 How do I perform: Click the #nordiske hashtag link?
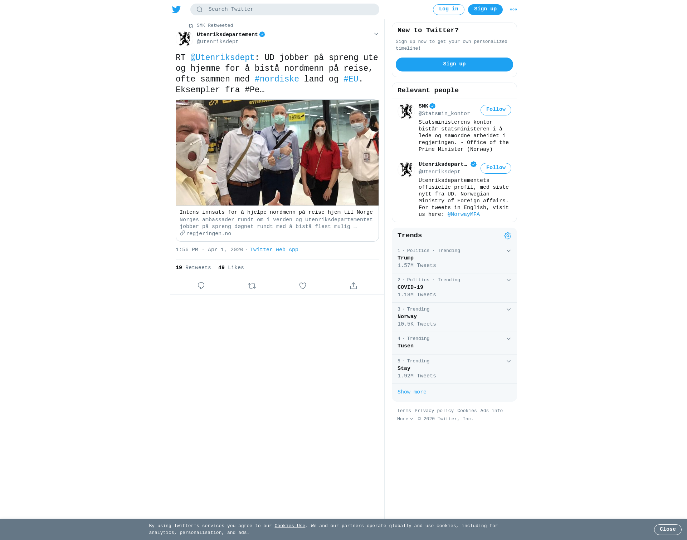click(277, 79)
